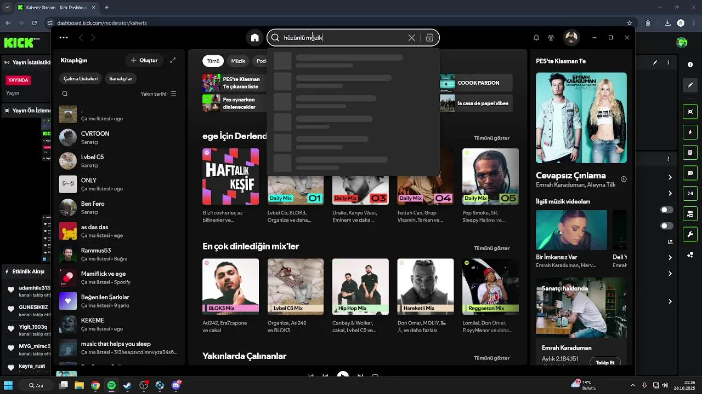Open Reggaeton Mix card
702x394 pixels.
point(490,296)
